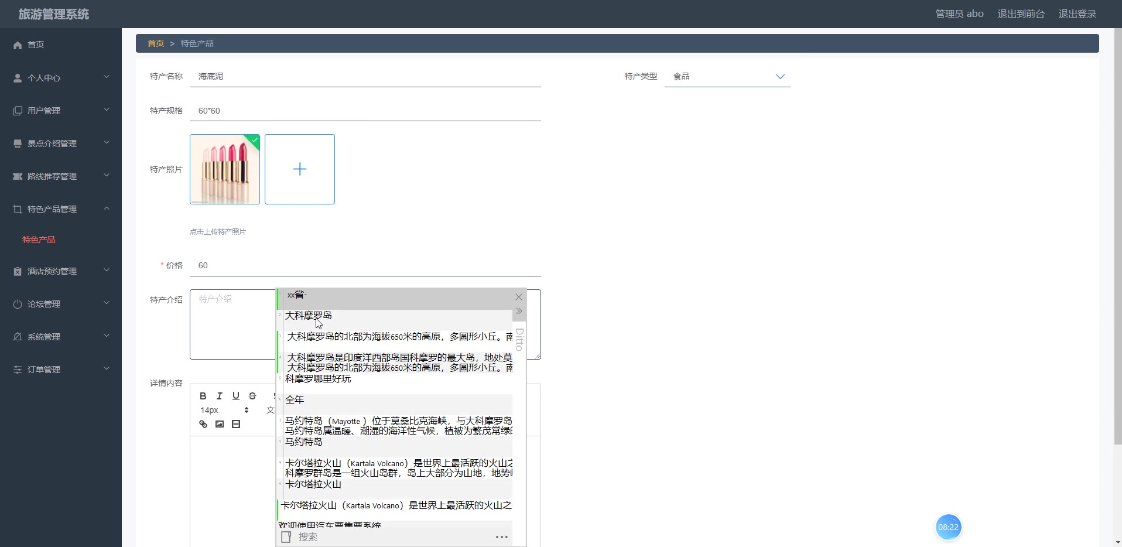Screen dimensions: 1122x547
Task: Click the icon beside 用户管理
Action: 18,111
